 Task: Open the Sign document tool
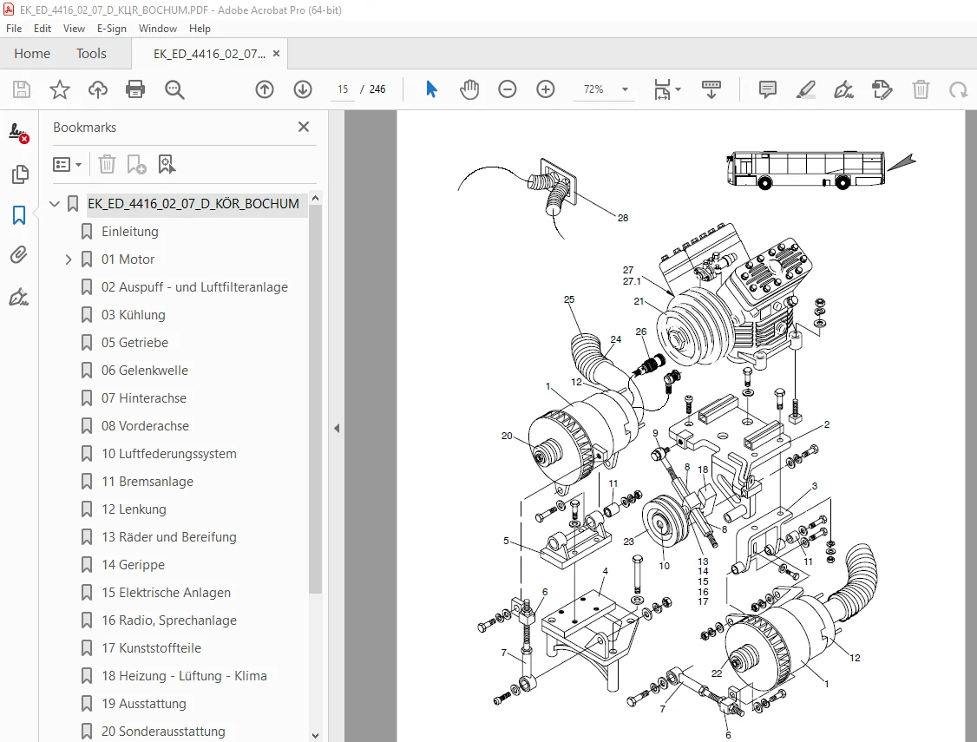pos(843,89)
